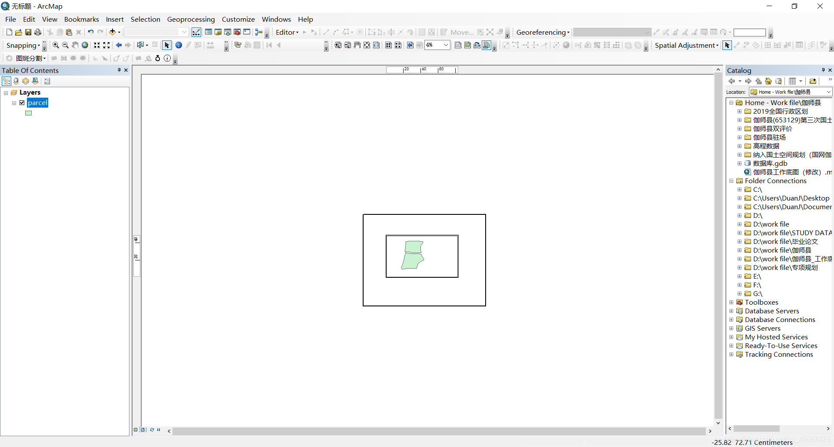The width and height of the screenshot is (834, 447).
Task: Open the Editor Toolbar icon
Action: coord(196,32)
